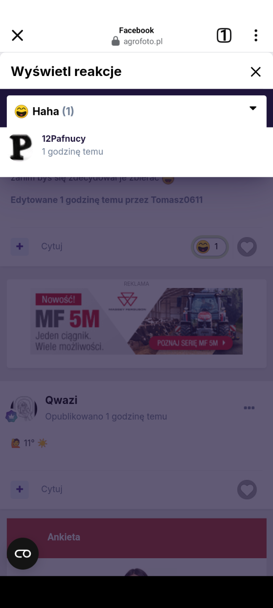The image size is (273, 608).
Task: Open the 12Pafnucy username link
Action: click(64, 138)
